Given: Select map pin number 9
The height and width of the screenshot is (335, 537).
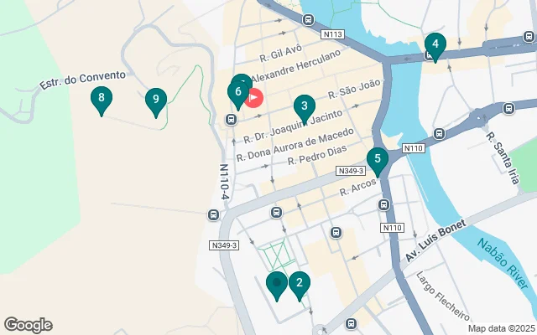Looking at the screenshot, I should tap(156, 103).
